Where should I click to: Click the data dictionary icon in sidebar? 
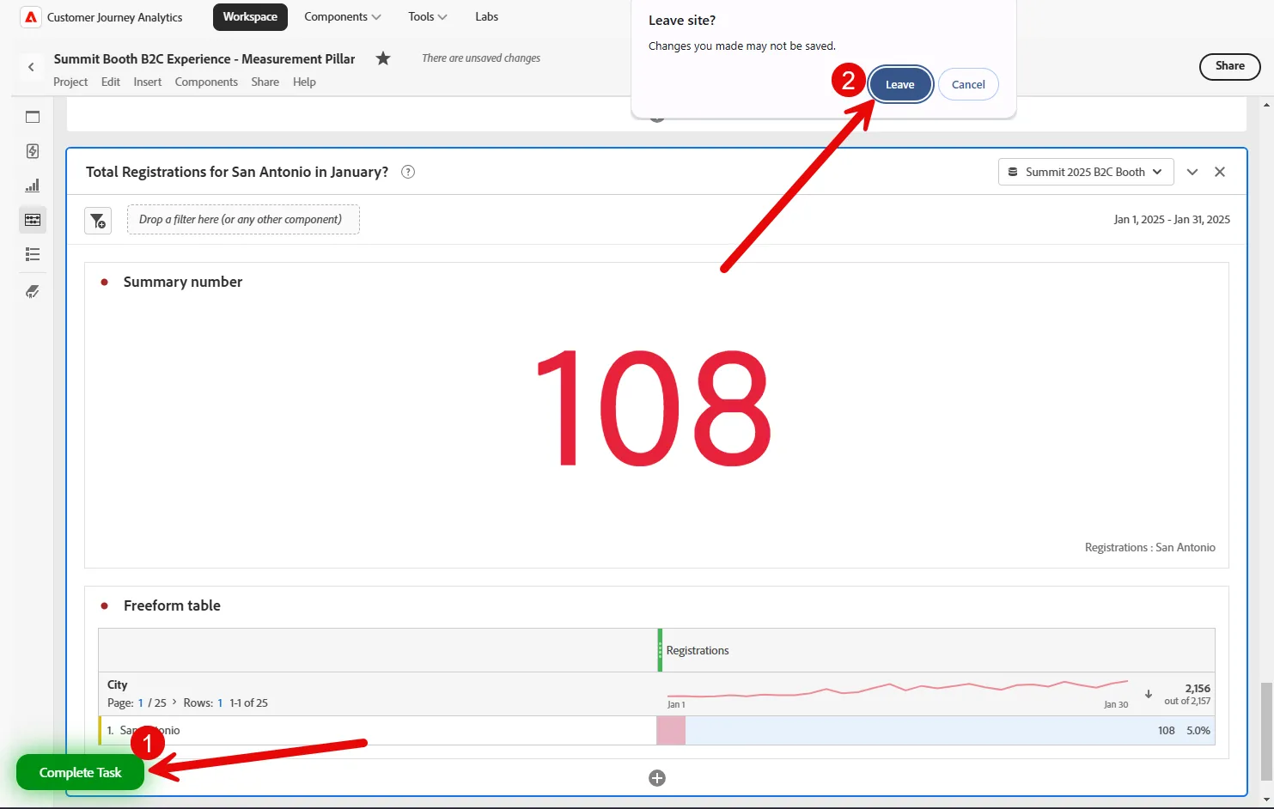[33, 292]
